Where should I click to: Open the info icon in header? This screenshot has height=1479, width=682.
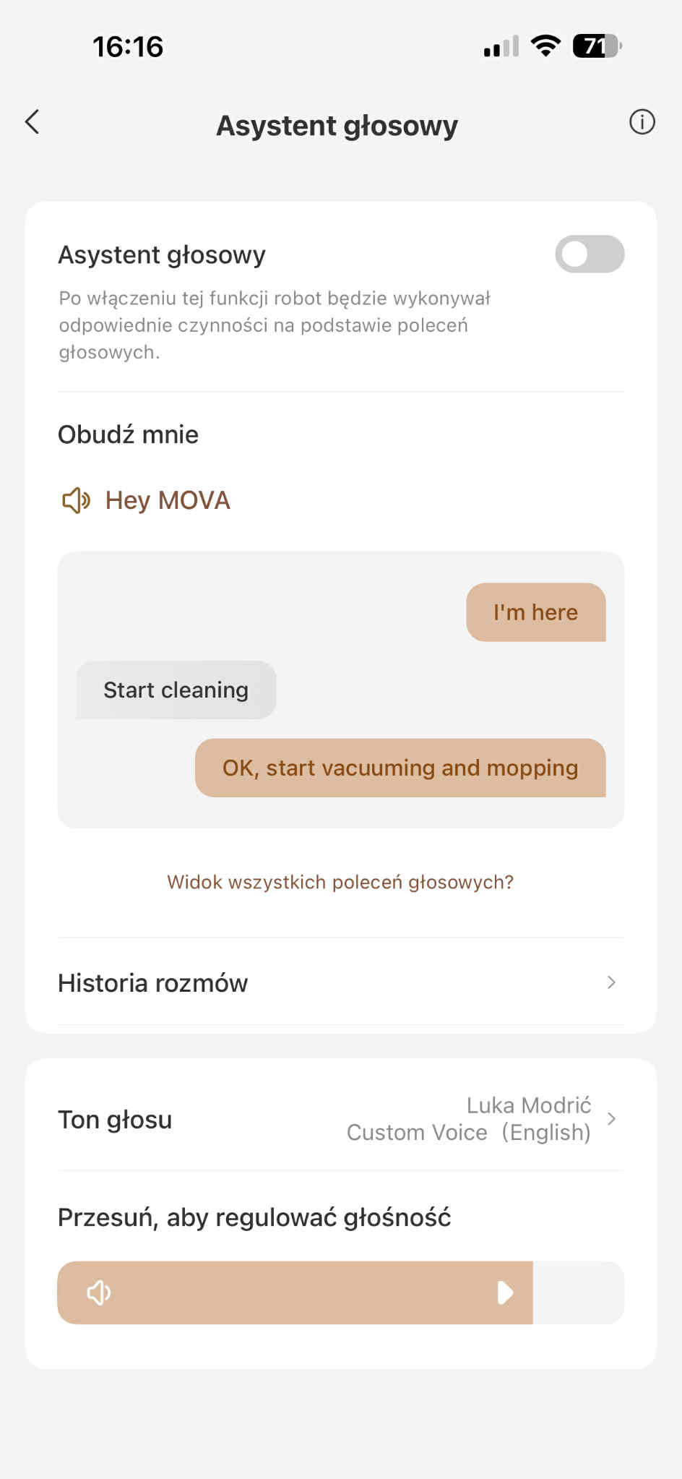[642, 122]
